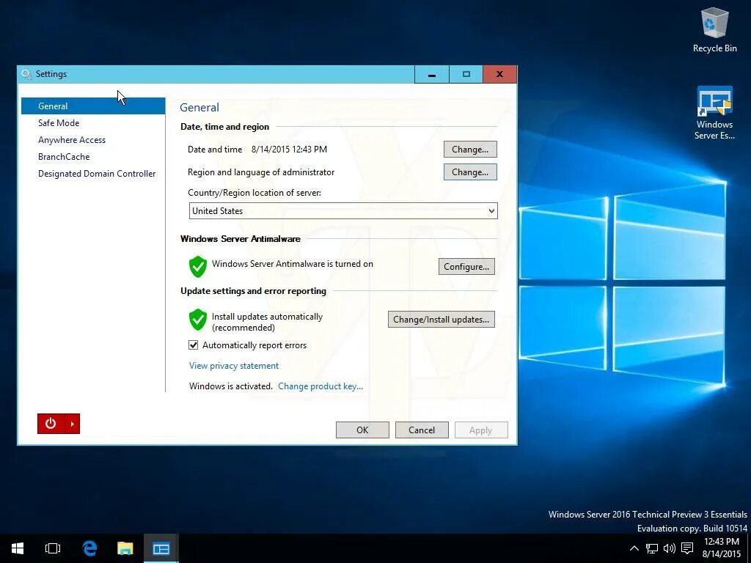Open the Anywhere Access section
751x563 pixels.
72,140
